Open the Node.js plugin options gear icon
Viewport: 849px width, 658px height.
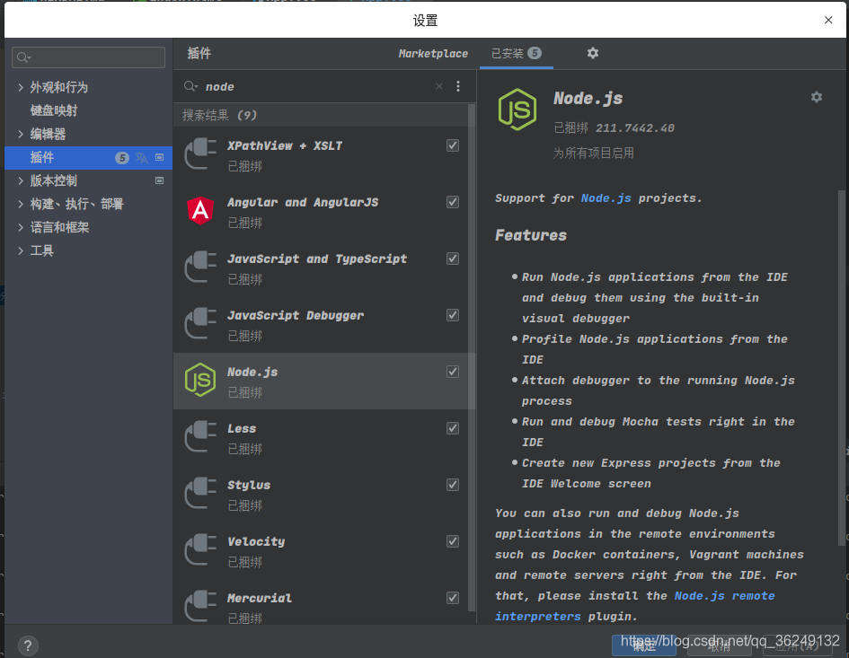[816, 97]
